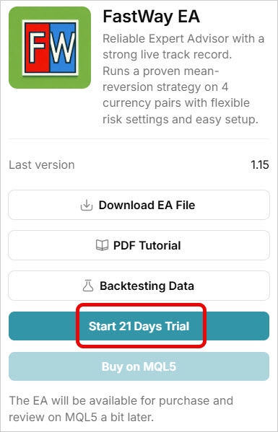This screenshot has width=278, height=432.
Task: Click the blue W half of logo
Action: pyautogui.click(x=63, y=48)
